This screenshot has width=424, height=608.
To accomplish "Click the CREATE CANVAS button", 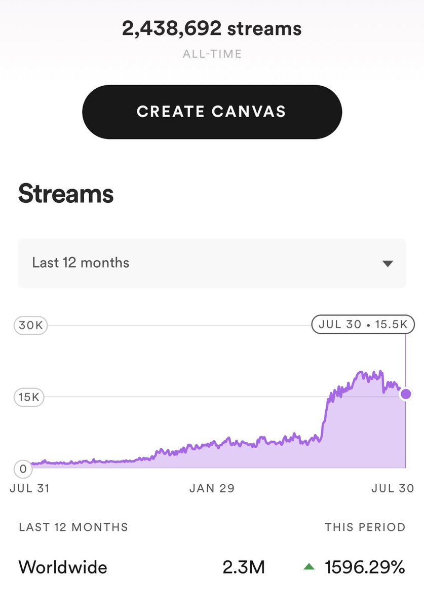I will 212,112.
